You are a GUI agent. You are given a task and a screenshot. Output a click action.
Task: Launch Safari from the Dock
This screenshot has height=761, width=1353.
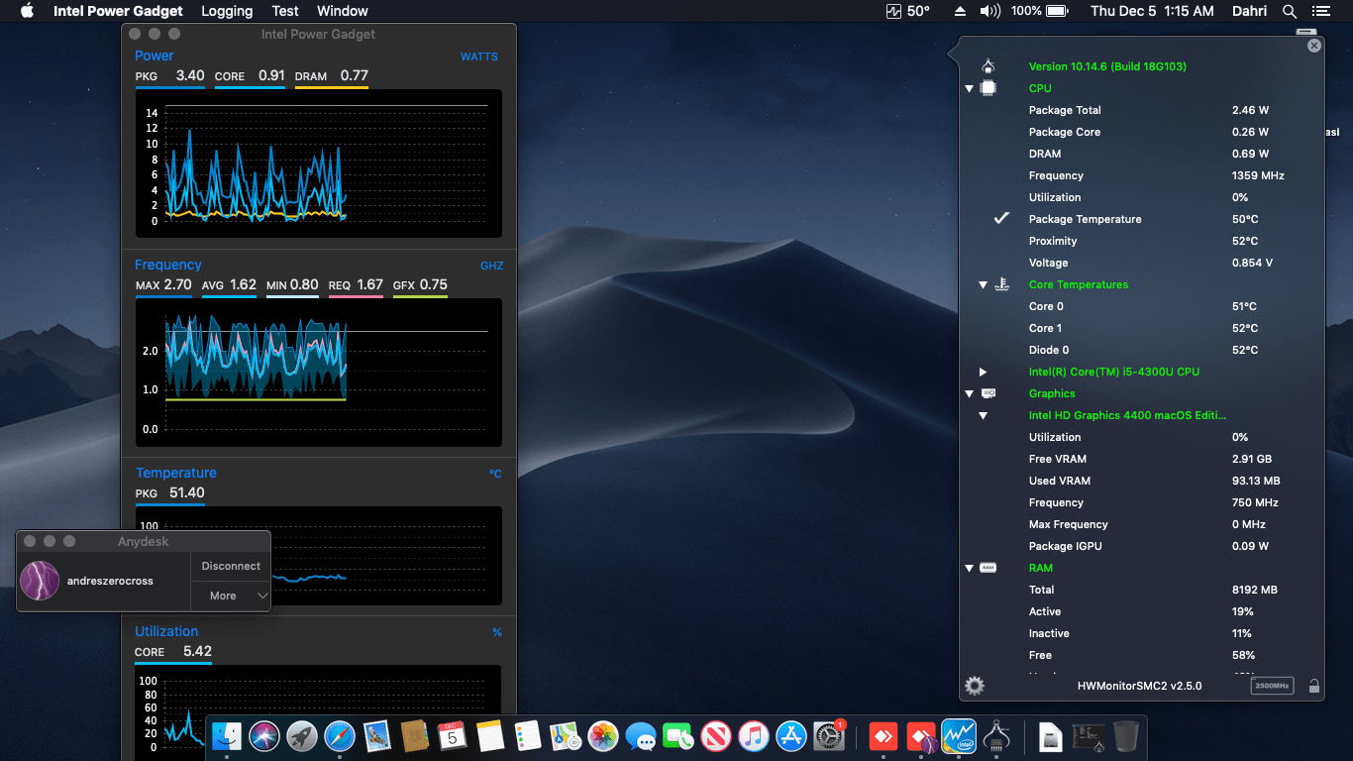pos(339,736)
